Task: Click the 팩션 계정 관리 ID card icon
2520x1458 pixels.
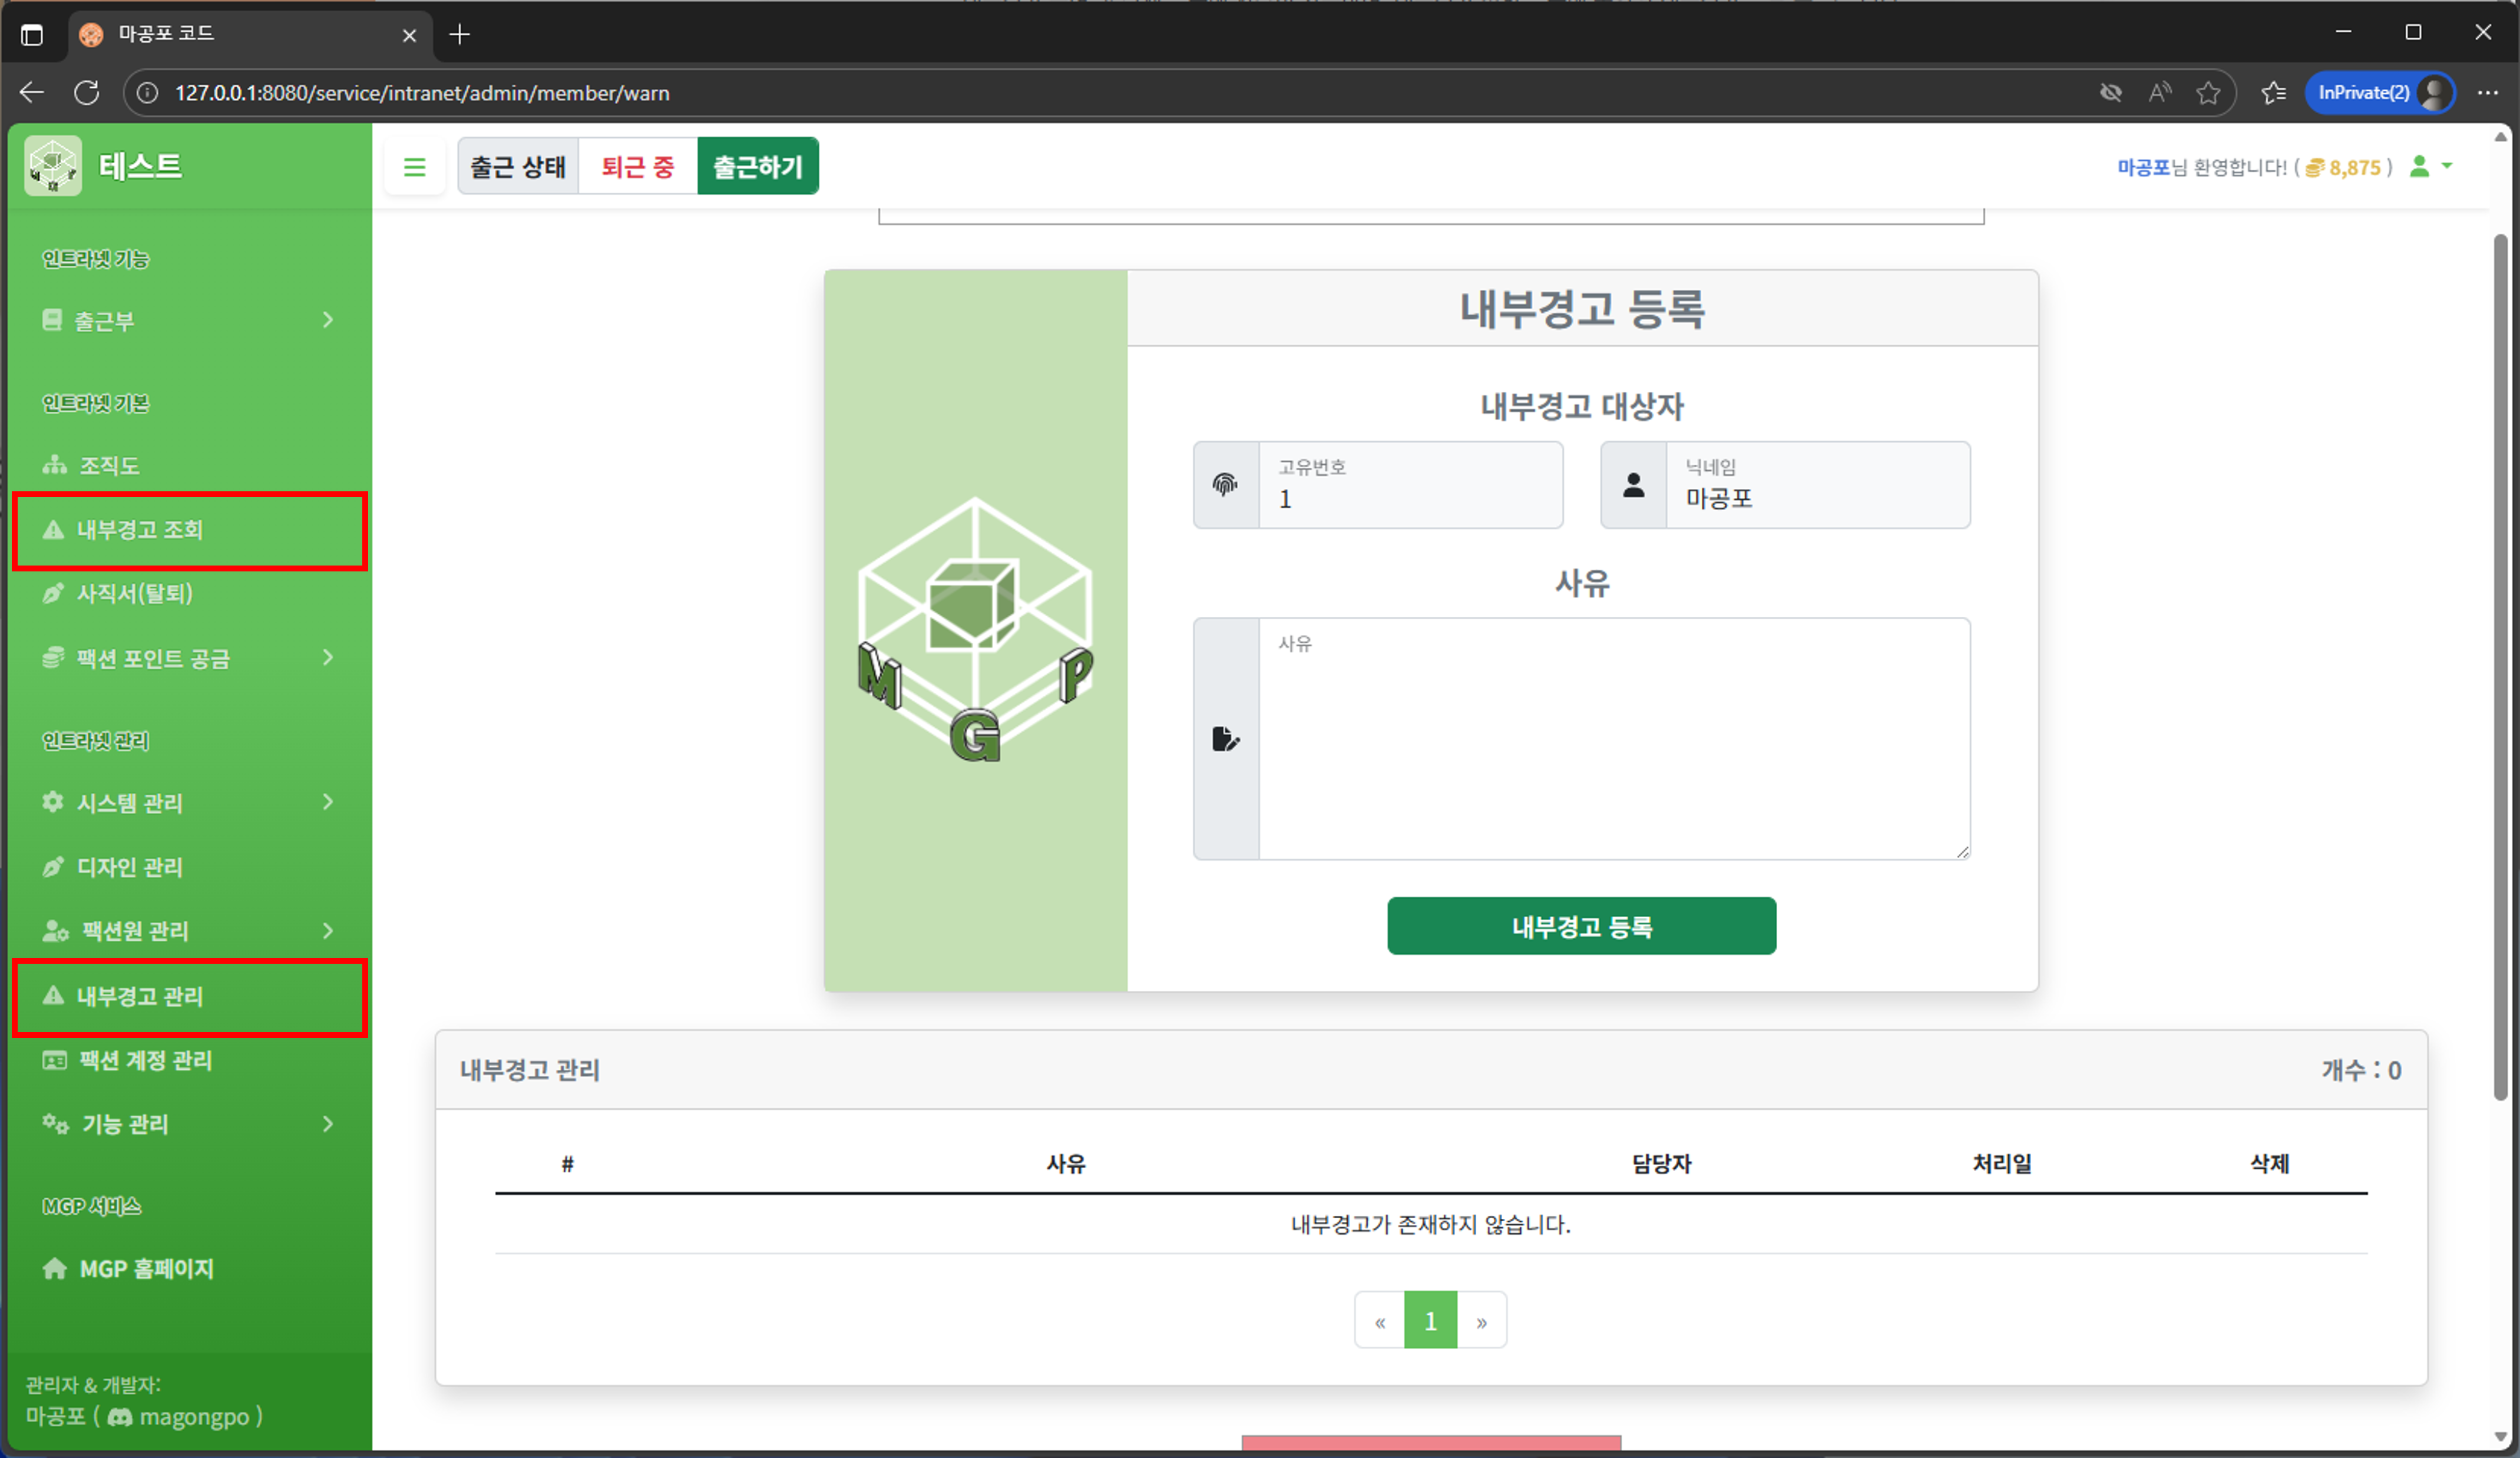Action: [x=56, y=1061]
